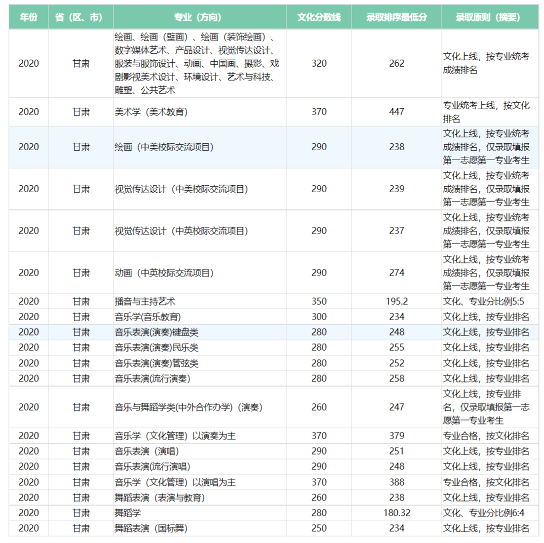Click the minimum score 262
This screenshot has width=544, height=543.
tap(396, 63)
